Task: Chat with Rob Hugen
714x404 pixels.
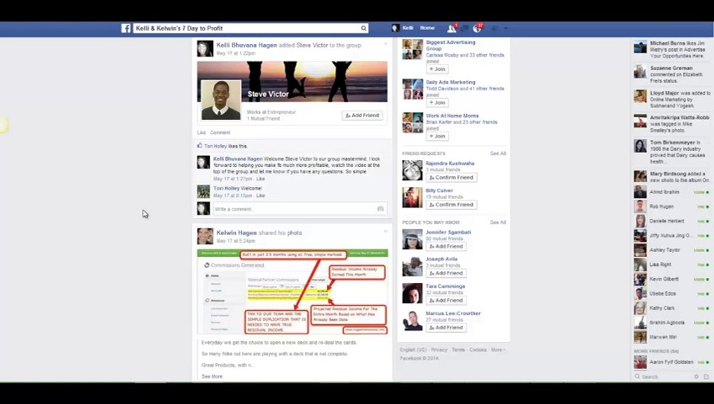Action: coord(672,206)
